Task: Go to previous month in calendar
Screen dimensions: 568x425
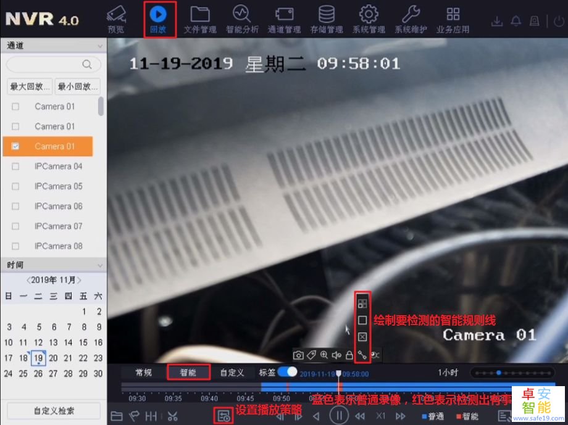Action: [x=28, y=280]
